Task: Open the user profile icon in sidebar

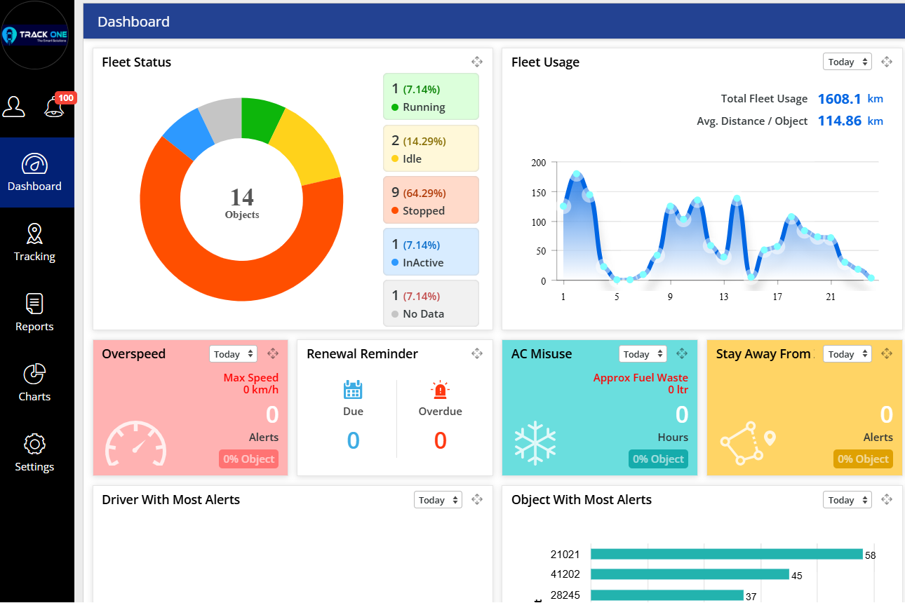Action: click(14, 107)
